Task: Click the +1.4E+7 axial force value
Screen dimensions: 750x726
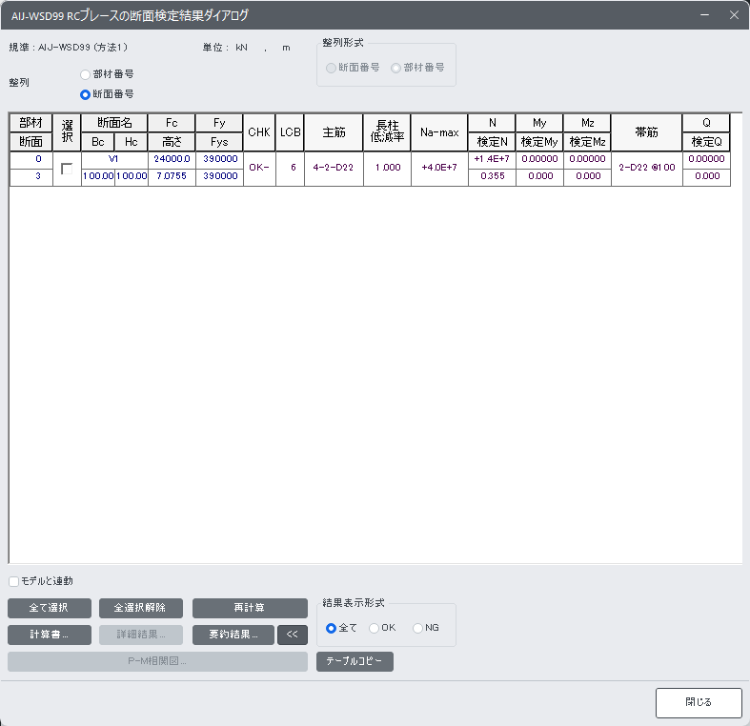Action: tap(492, 159)
